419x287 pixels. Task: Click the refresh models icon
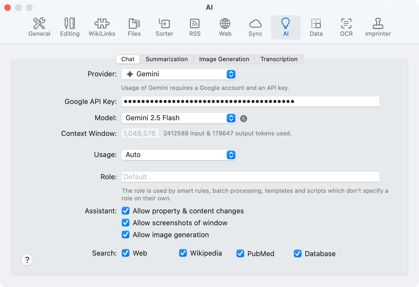tap(244, 119)
